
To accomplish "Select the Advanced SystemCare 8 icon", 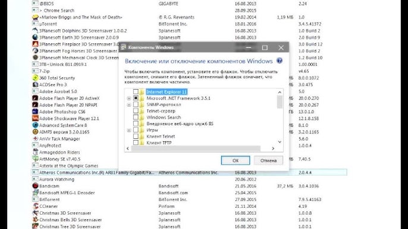I will coord(35,125).
